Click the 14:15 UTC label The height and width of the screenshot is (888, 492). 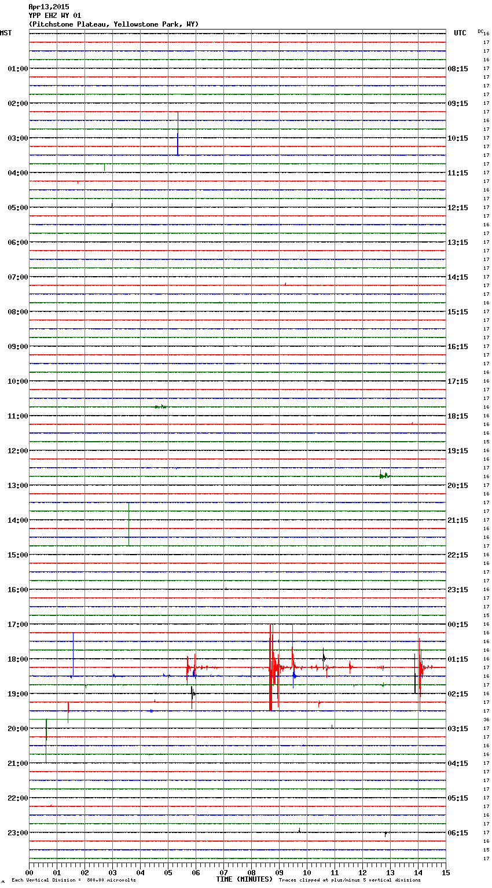pyautogui.click(x=458, y=277)
